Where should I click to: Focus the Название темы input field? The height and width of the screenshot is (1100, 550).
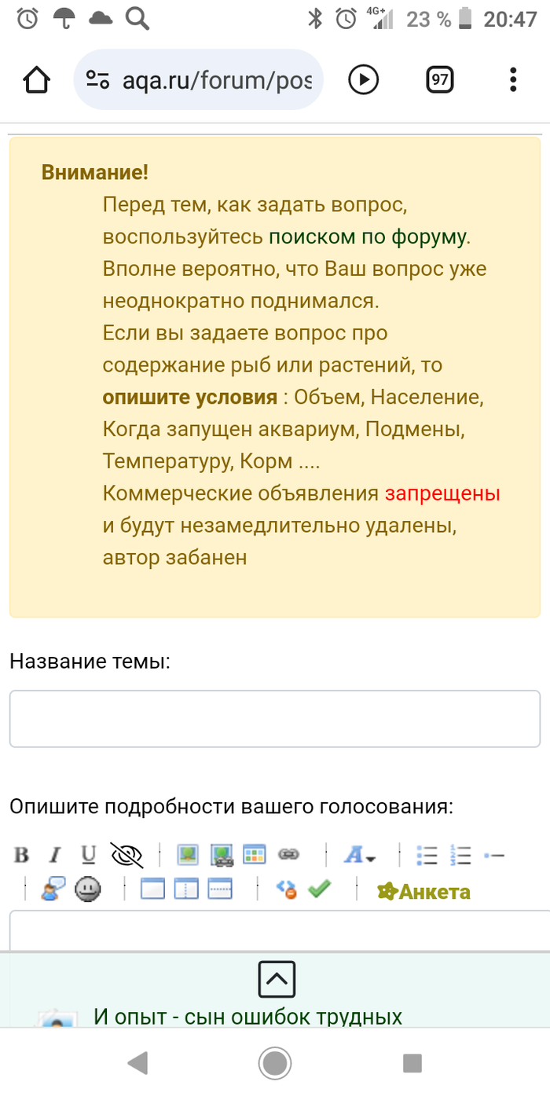pos(275,719)
